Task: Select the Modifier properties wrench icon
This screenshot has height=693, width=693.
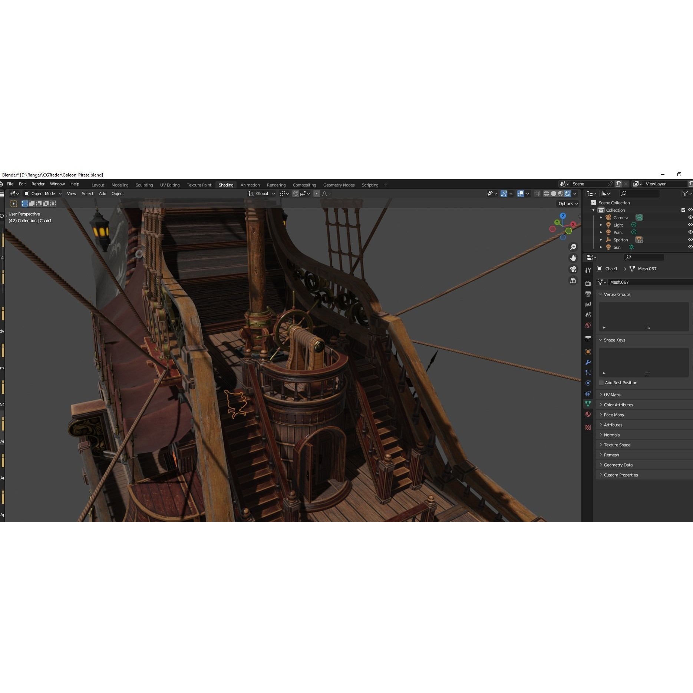Action: tap(588, 362)
